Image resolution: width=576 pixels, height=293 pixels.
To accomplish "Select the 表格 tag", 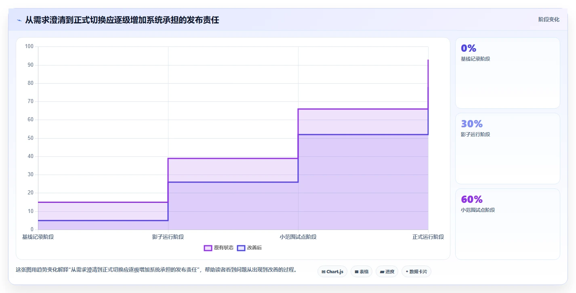I will 361,272.
